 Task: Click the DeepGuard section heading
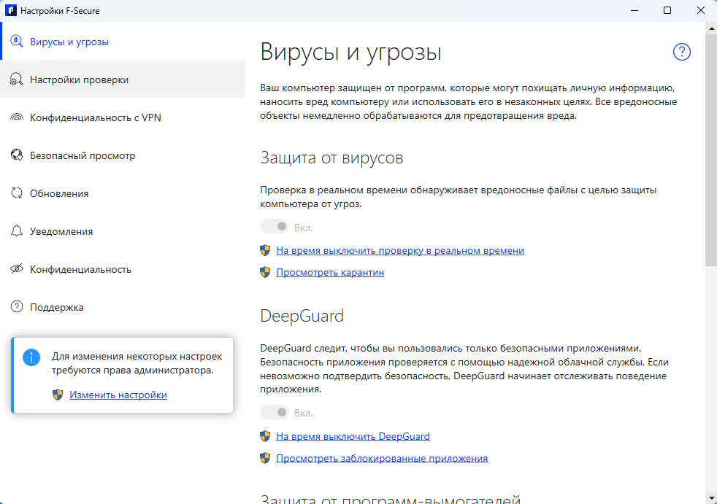point(302,317)
